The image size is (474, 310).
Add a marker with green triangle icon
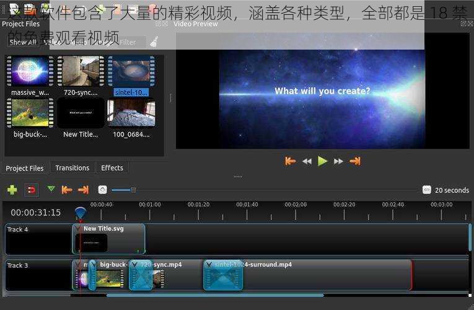click(x=51, y=189)
